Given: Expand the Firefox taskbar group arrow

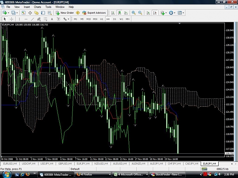Looking at the screenshot, I should 110,175.
